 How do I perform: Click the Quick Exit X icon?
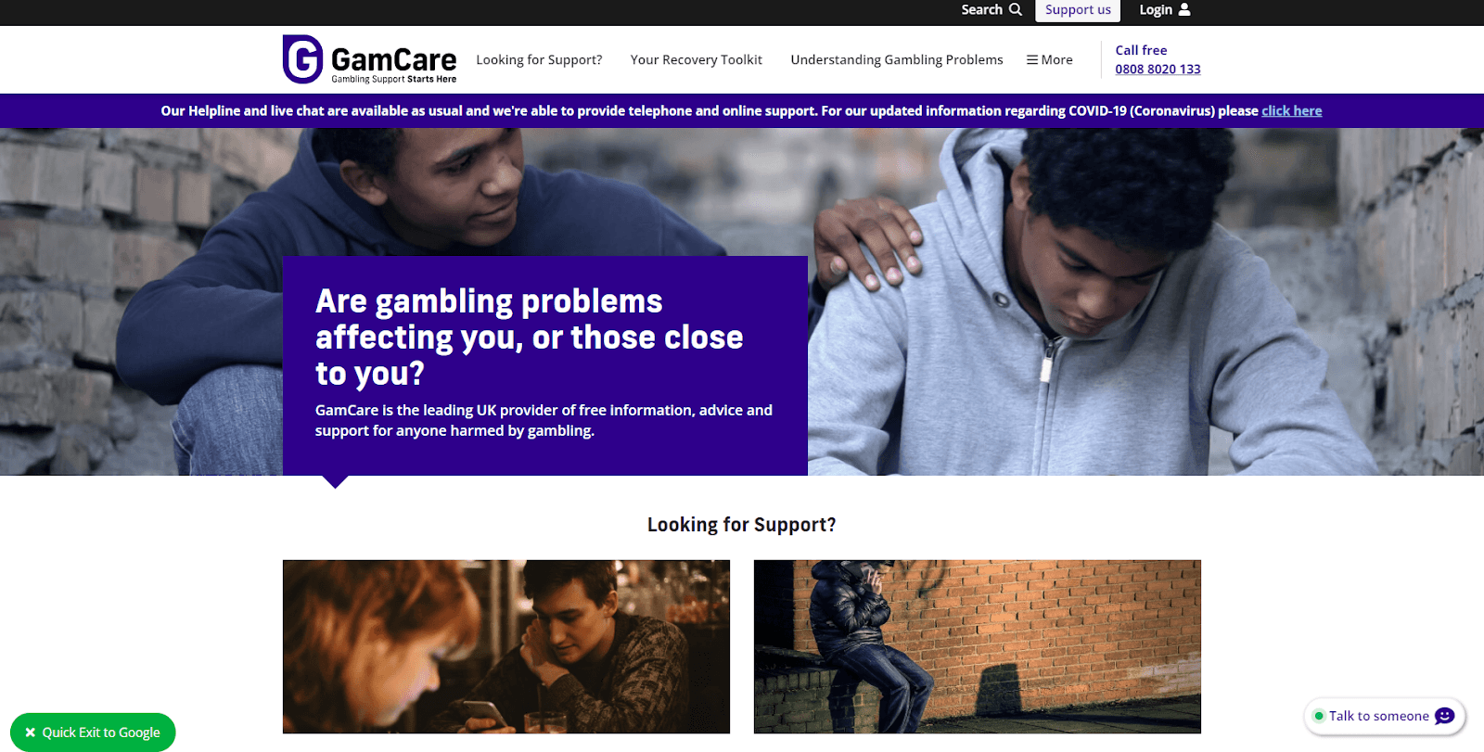click(30, 733)
